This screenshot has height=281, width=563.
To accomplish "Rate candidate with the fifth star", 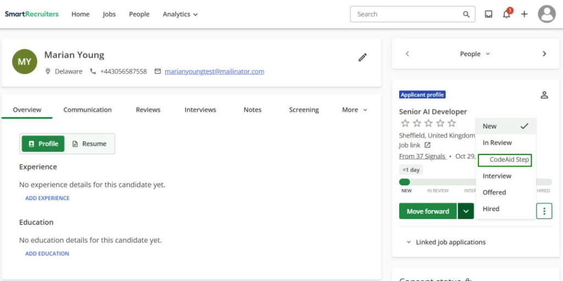I will click(451, 123).
